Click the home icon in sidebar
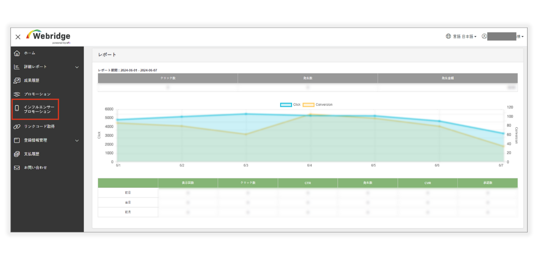The width and height of the screenshot is (538, 260). [x=17, y=53]
